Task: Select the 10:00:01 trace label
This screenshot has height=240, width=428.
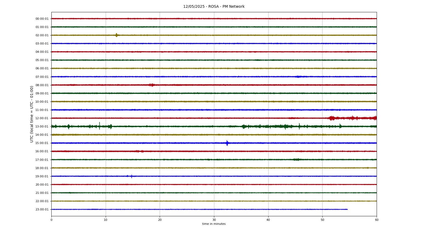Action: point(42,102)
